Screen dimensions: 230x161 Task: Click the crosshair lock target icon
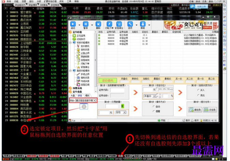[x=84, y=107]
